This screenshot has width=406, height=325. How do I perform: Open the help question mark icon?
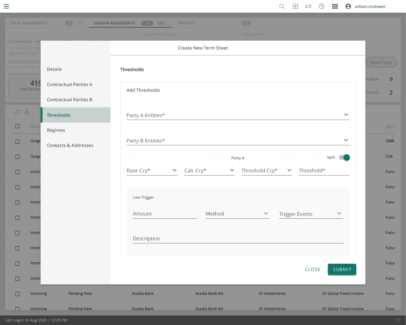(x=322, y=6)
